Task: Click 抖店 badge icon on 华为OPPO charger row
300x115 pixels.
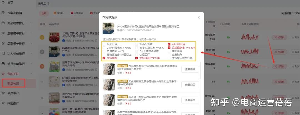Action: pyautogui.click(x=64, y=70)
